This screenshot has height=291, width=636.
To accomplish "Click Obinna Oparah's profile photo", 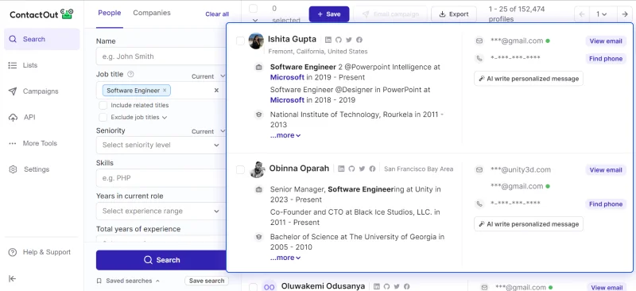I will [257, 169].
